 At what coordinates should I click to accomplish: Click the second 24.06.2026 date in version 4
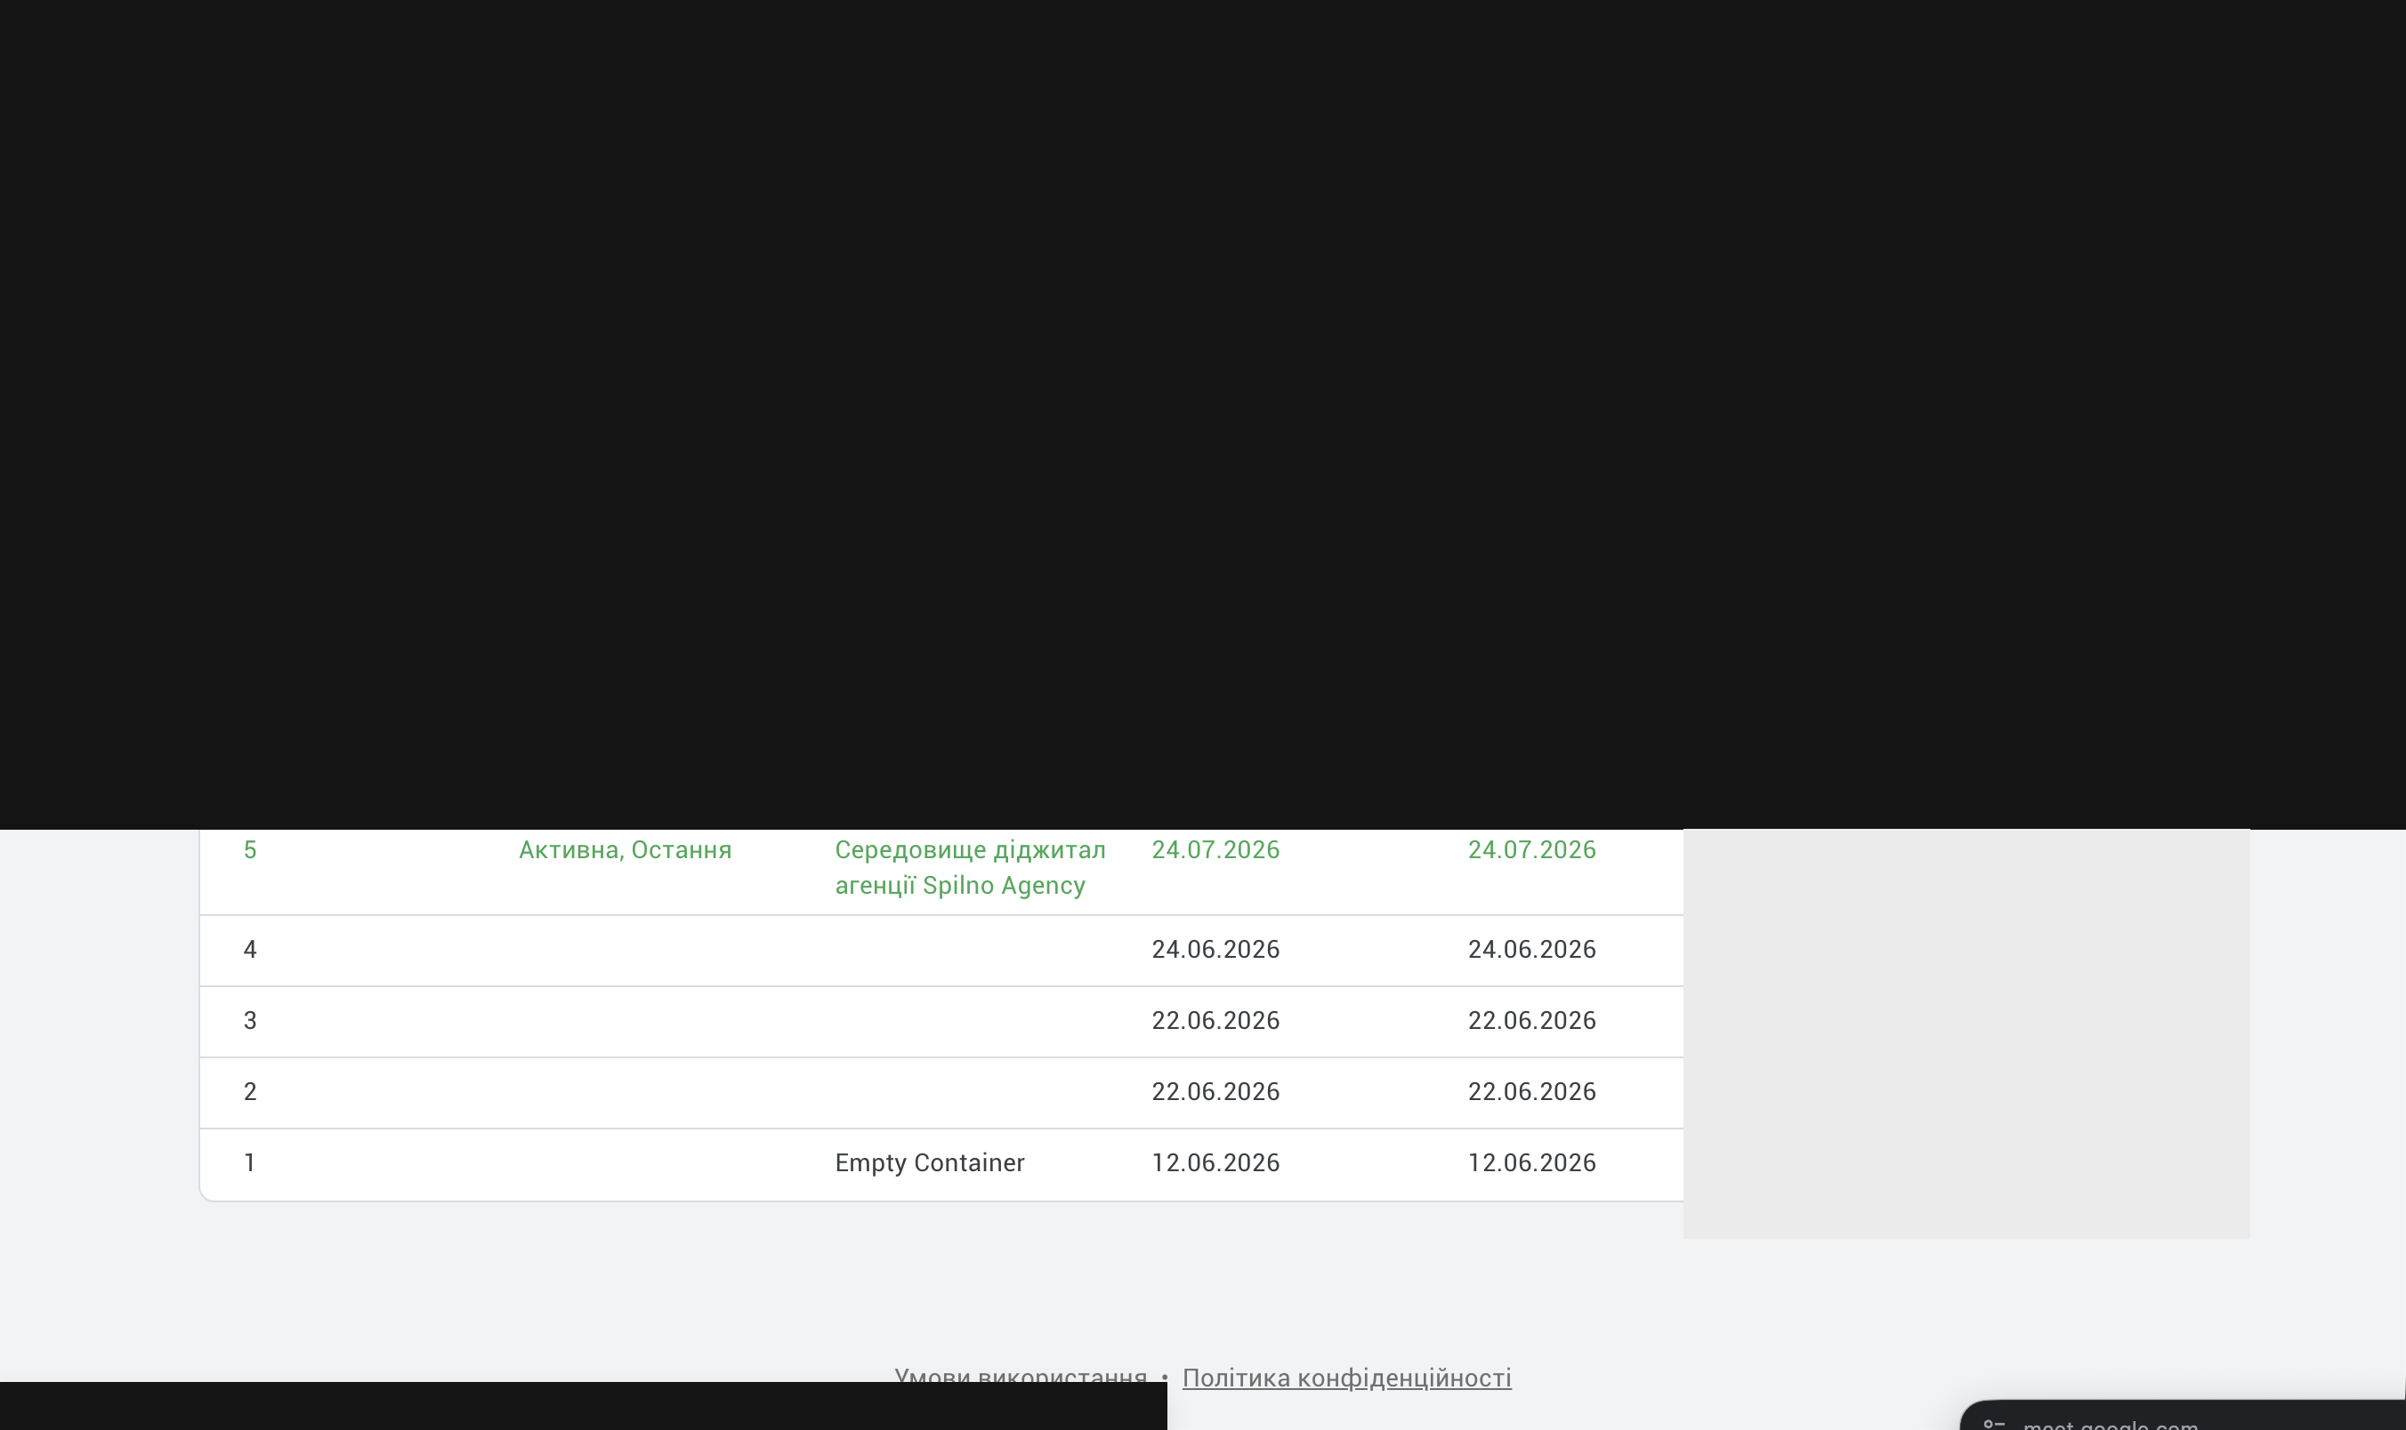pos(1531,950)
